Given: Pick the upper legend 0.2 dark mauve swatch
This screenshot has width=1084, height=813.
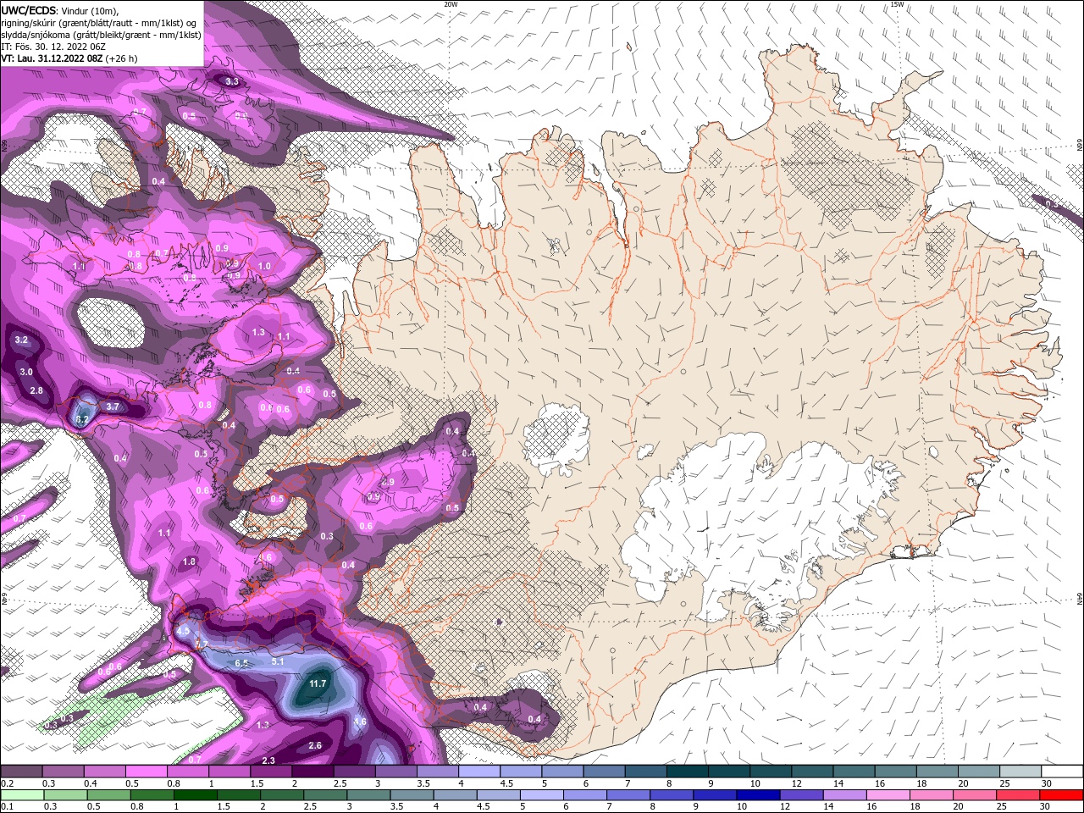Looking at the screenshot, I should tap(21, 772).
